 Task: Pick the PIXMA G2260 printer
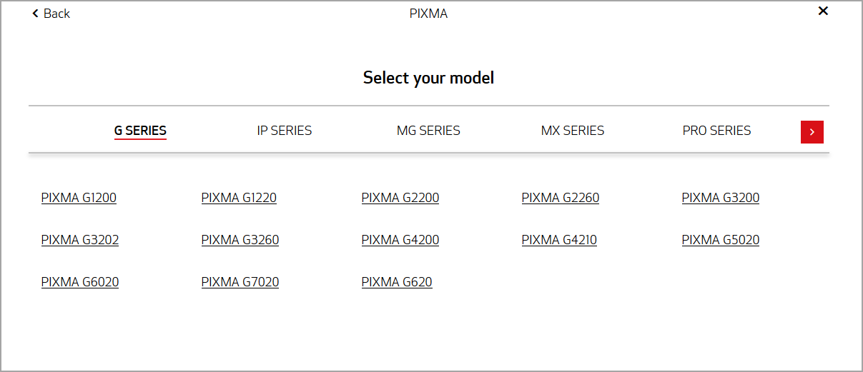tap(561, 198)
